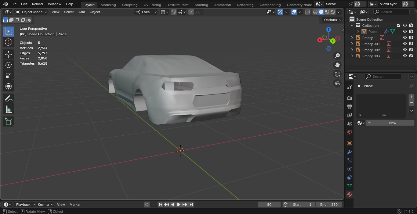Image resolution: width=417 pixels, height=214 pixels.
Task: Expand the Plane tree item
Action: (358, 32)
